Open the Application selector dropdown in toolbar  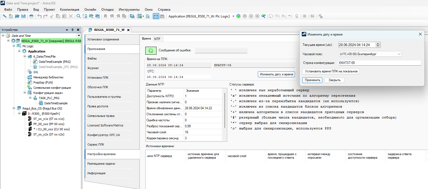click(233, 16)
